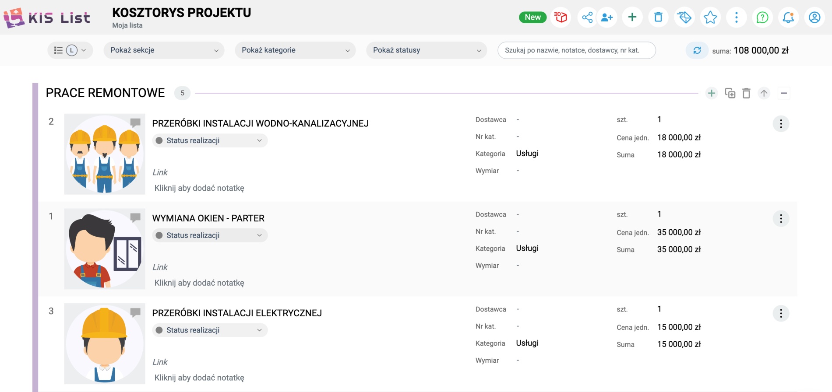Open status dropdown for wodno-kanalizacyjnej item
The width and height of the screenshot is (832, 392).
tap(210, 140)
